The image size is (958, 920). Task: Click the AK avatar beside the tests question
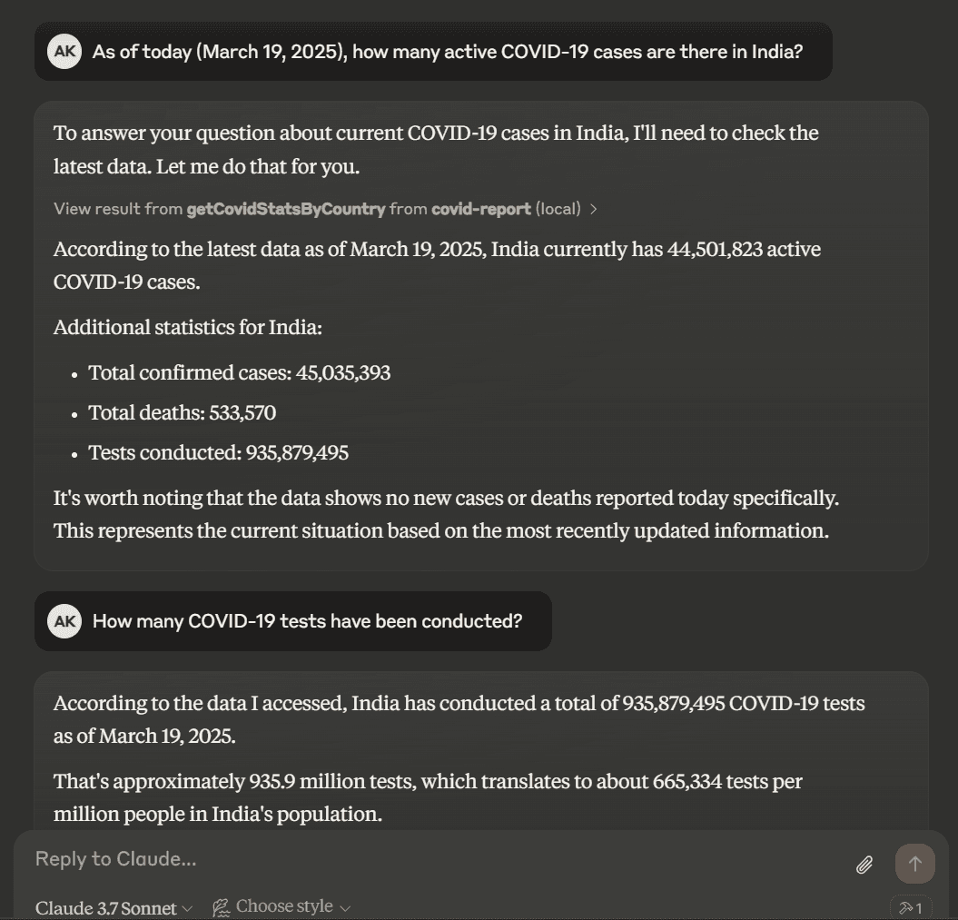click(x=64, y=621)
